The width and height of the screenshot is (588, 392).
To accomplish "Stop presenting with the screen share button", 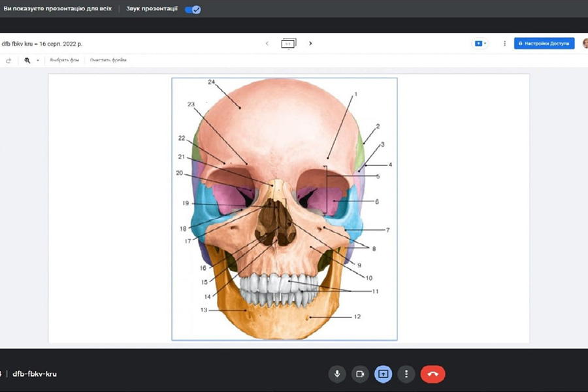I will tap(383, 374).
